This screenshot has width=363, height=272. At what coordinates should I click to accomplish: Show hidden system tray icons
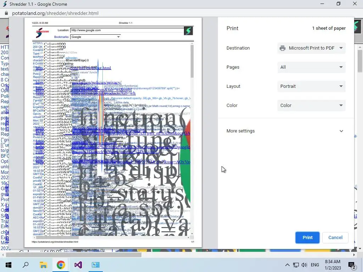[287, 265]
